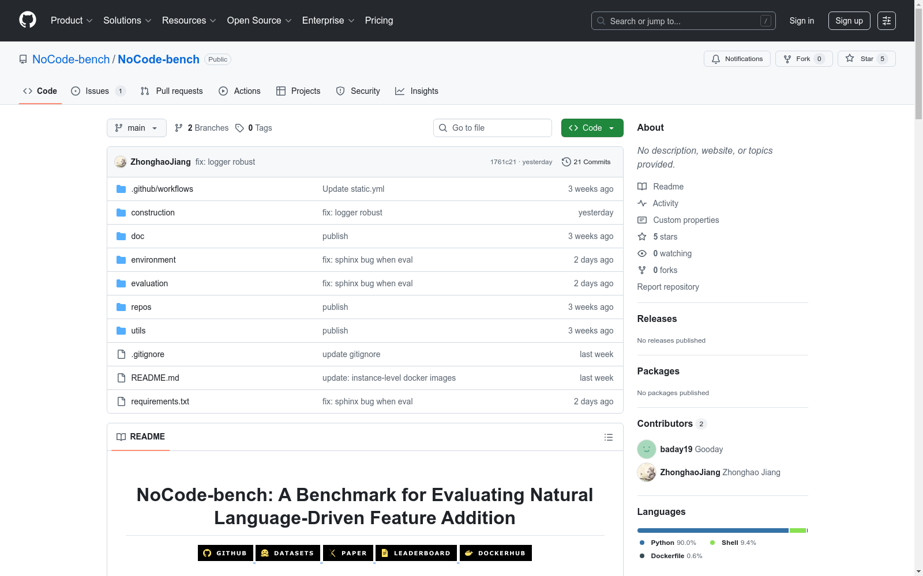Click the GITHUB badge in README
Screen dimensions: 923x576
(226, 553)
